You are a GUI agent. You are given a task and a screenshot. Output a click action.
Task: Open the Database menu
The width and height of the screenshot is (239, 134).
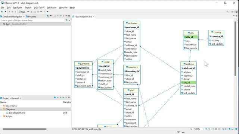tap(52, 7)
